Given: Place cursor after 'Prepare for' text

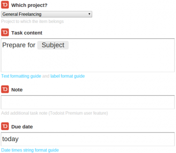Looking at the screenshot, I should click(36, 45).
